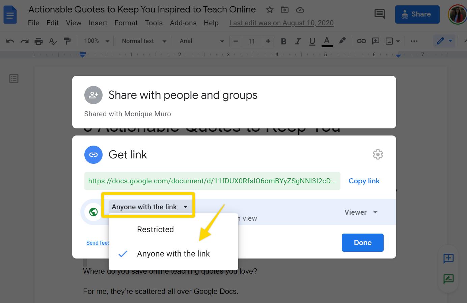The image size is (467, 303).
Task: Redo the last action
Action: coord(24,41)
